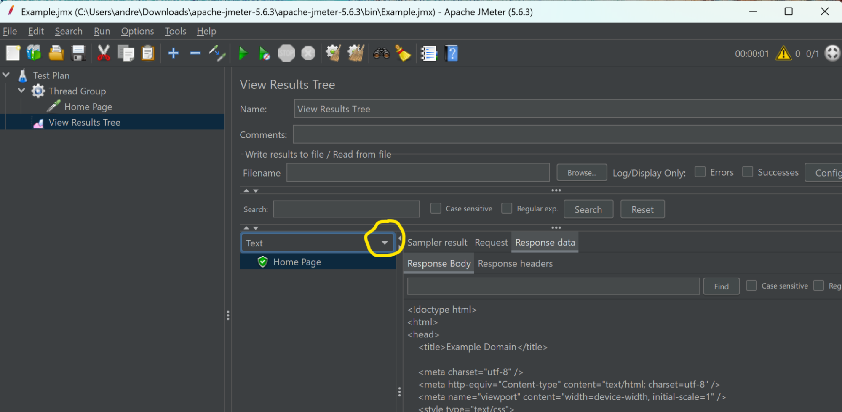Screen dimensions: 842x412
Task: Click the remote engines status icon
Action: 832,54
